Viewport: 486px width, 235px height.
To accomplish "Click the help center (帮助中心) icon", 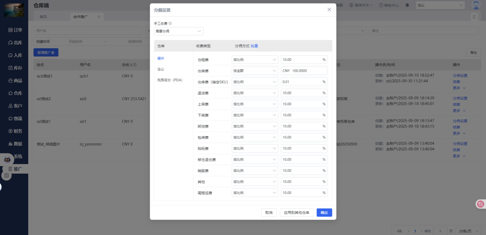I will (x=388, y=5).
